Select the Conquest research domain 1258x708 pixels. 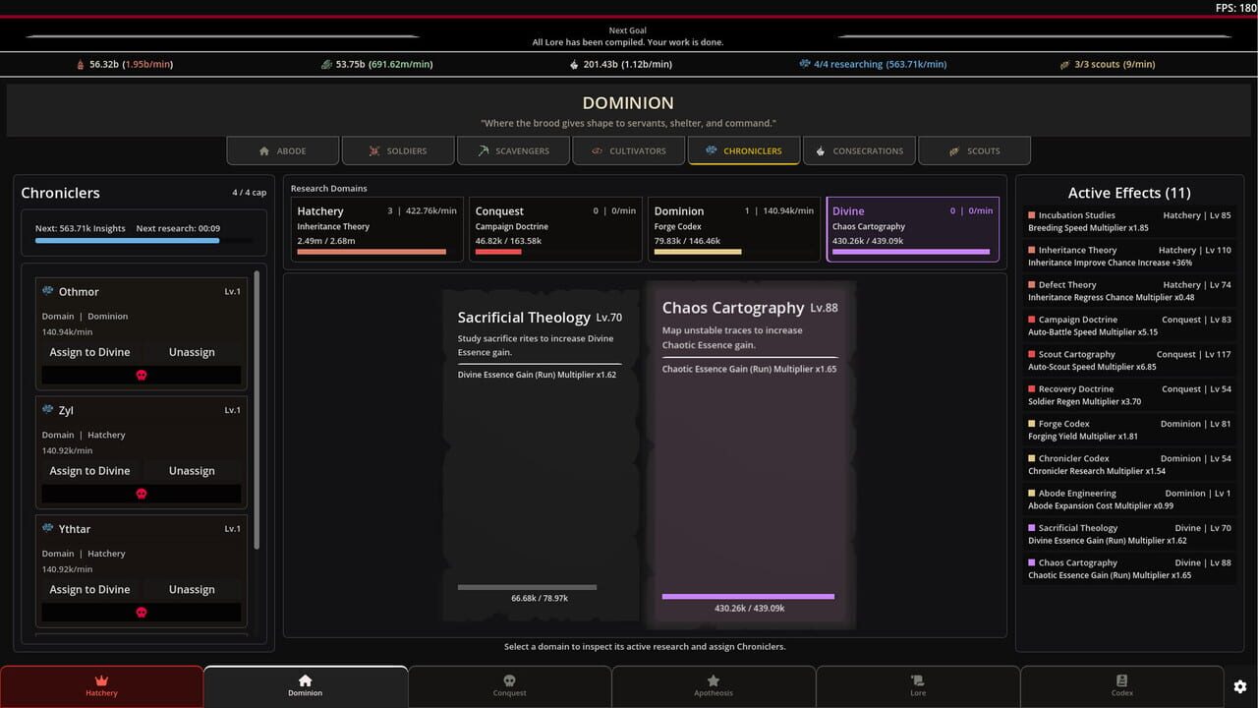(x=555, y=229)
